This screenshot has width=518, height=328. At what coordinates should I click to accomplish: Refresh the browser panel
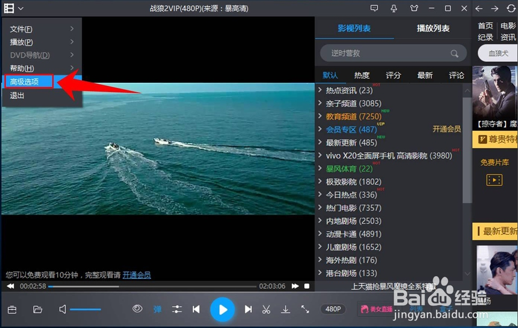(x=511, y=9)
